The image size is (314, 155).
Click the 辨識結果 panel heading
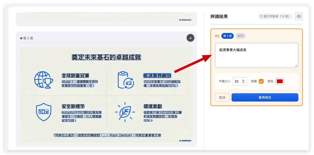[x=219, y=16]
